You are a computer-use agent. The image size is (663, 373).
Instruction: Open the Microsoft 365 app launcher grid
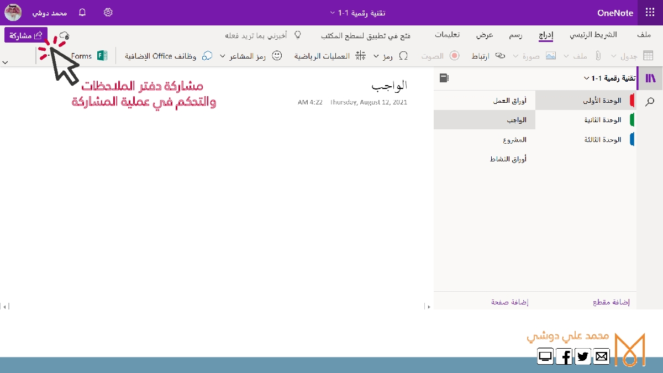pyautogui.click(x=650, y=13)
